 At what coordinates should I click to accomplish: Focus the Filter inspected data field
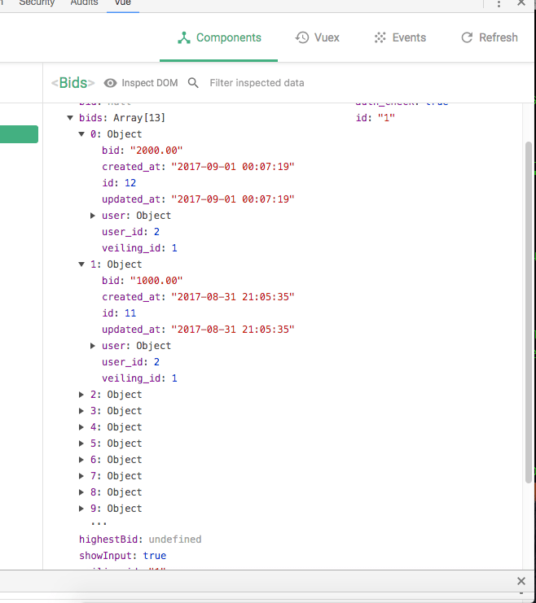(257, 83)
